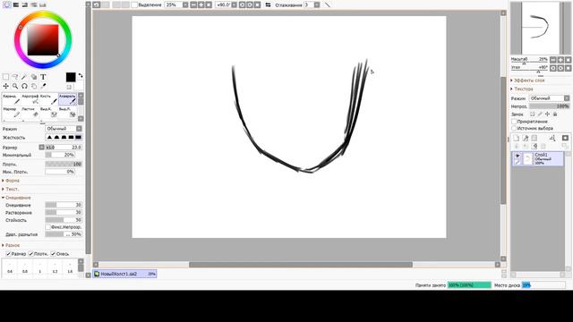Toggle the Плотн. pressure checkbox
This screenshot has height=322, width=573.
[x=31, y=254]
